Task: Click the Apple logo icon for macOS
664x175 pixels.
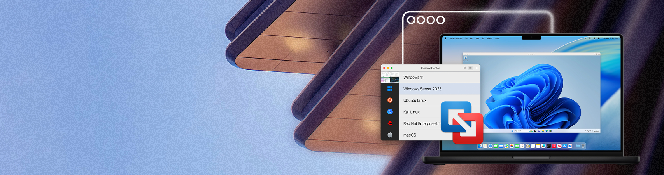Action: tap(390, 135)
